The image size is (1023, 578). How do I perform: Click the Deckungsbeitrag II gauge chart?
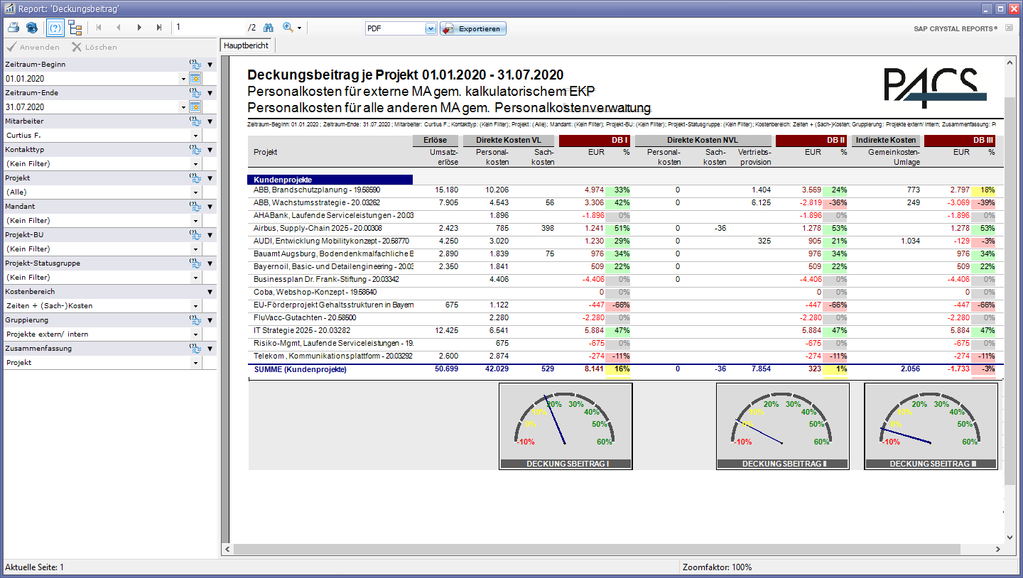point(783,426)
